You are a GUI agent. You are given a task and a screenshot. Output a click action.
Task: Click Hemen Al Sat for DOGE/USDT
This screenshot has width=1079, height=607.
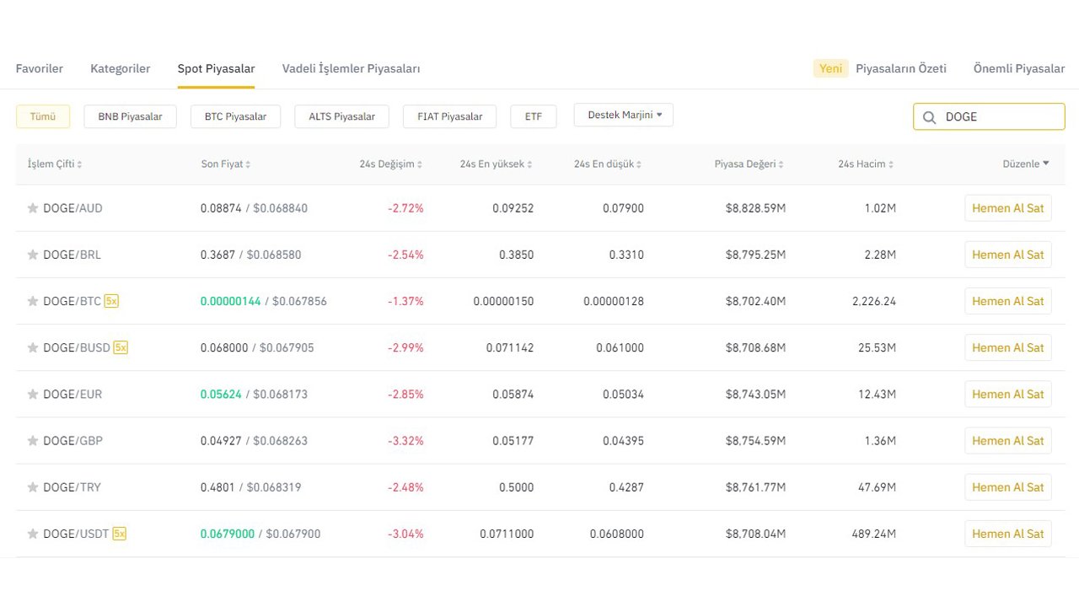point(1008,534)
